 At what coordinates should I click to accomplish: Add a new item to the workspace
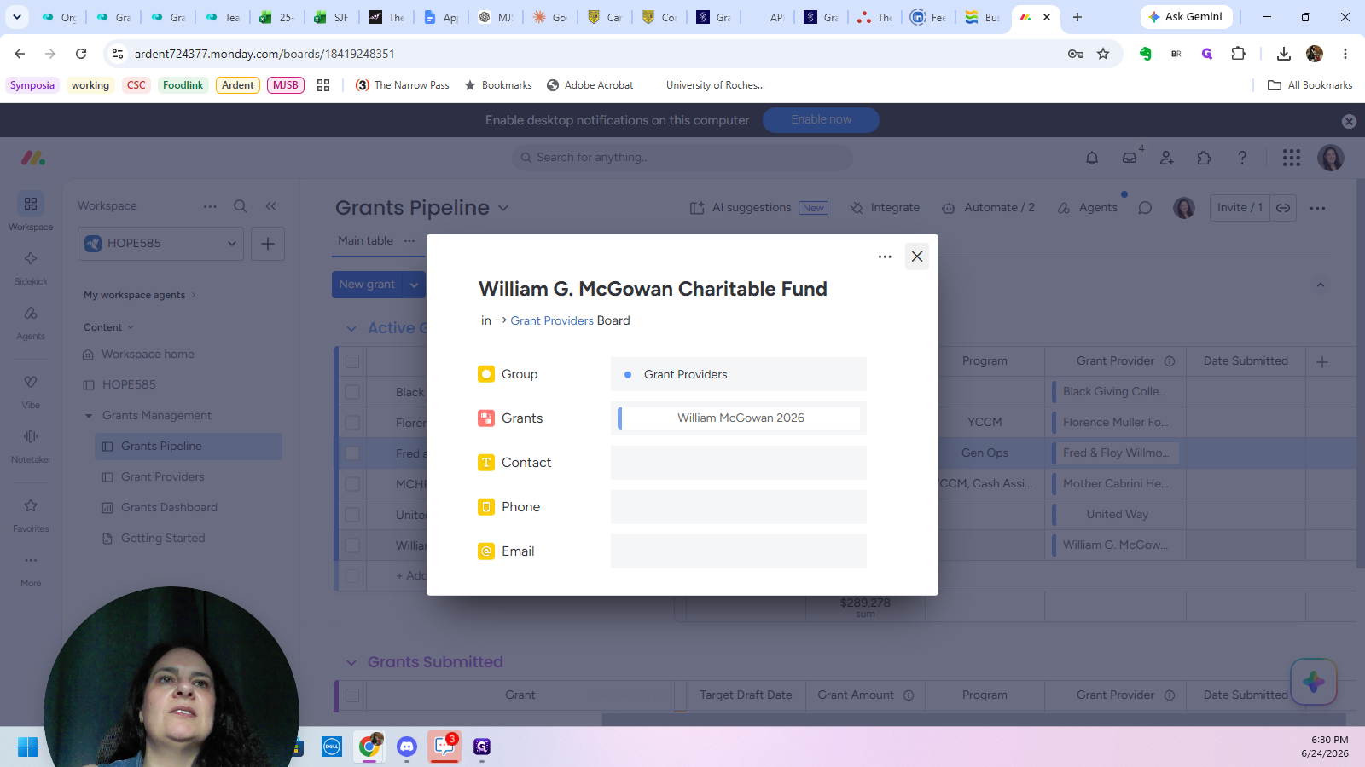tap(268, 244)
